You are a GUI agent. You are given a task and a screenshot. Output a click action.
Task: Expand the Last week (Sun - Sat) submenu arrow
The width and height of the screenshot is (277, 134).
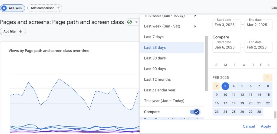[195, 26]
